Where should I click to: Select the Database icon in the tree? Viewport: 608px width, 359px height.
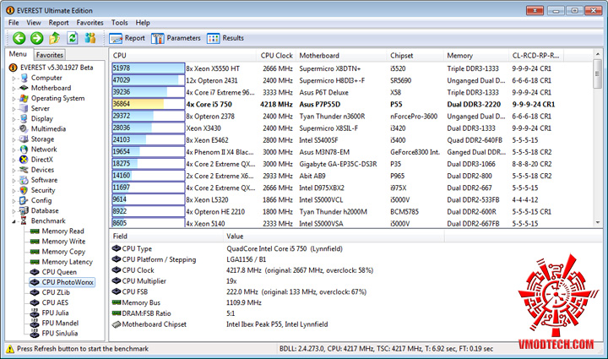pos(24,210)
